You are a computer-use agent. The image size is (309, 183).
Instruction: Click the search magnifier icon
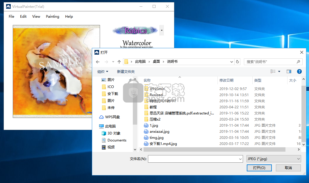point(299,62)
